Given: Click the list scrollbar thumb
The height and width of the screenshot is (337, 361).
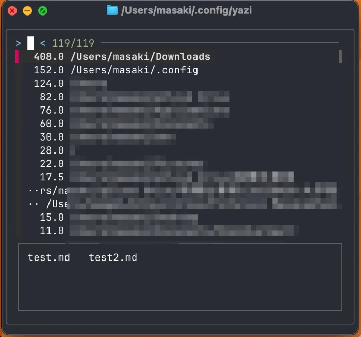Looking at the screenshot, I should coord(340,56).
